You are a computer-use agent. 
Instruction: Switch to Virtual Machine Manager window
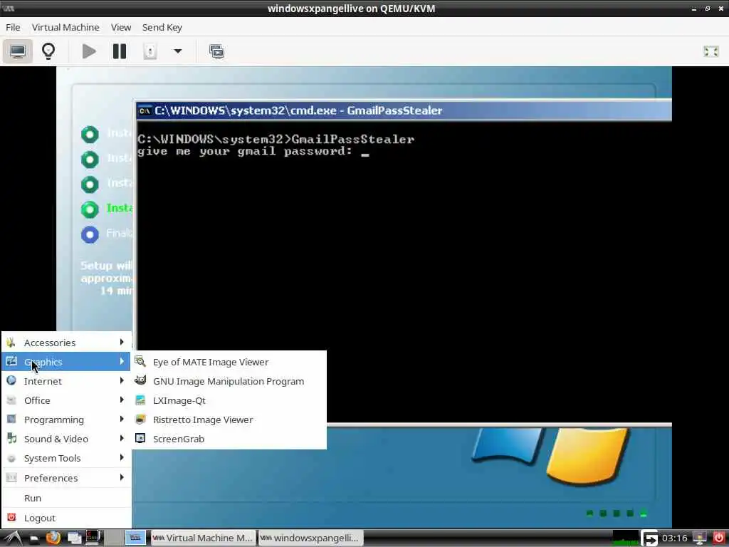[203, 538]
